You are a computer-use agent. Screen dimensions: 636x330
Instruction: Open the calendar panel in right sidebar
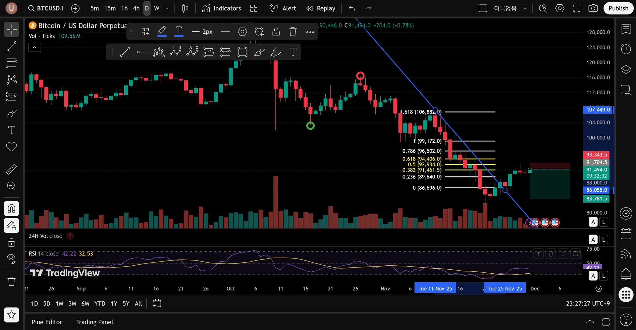point(626,234)
